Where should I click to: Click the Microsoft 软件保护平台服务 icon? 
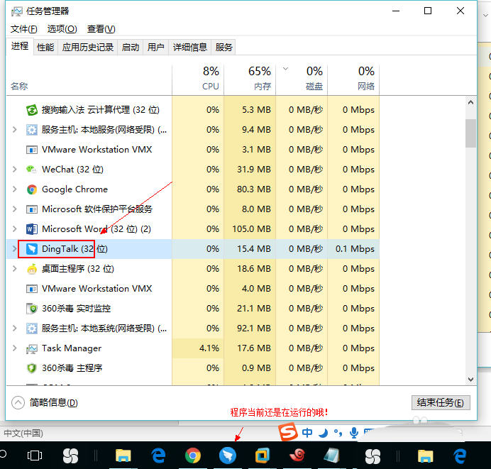[32, 209]
